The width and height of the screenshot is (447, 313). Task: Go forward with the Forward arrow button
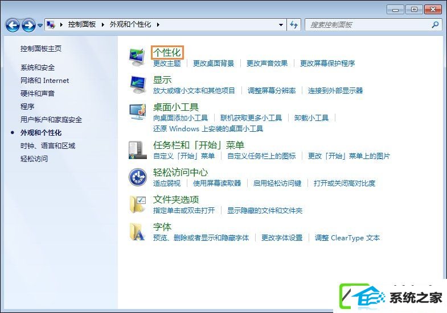point(29,25)
